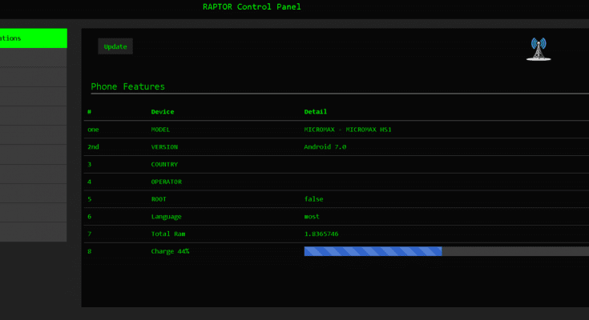
Task: Click the Charge 44% label
Action: coord(170,251)
